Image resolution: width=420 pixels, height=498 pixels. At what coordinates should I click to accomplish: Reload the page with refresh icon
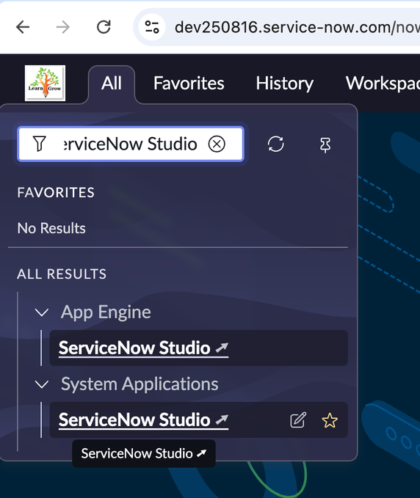[x=104, y=27]
